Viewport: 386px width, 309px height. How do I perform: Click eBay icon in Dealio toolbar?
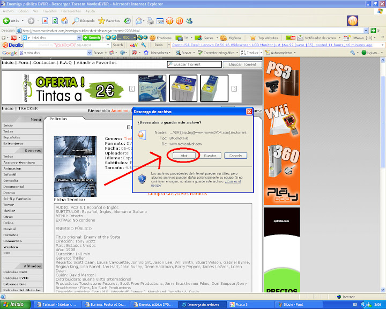pyautogui.click(x=134, y=45)
